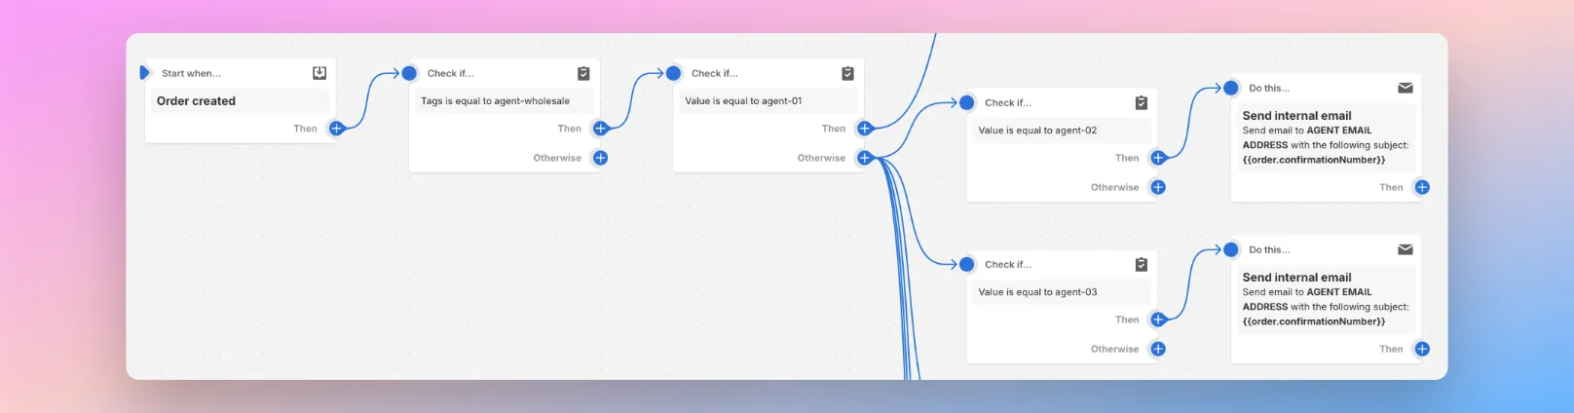Click Otherwise label on agent-wholesale card
The width and height of the screenshot is (1574, 413).
point(557,158)
